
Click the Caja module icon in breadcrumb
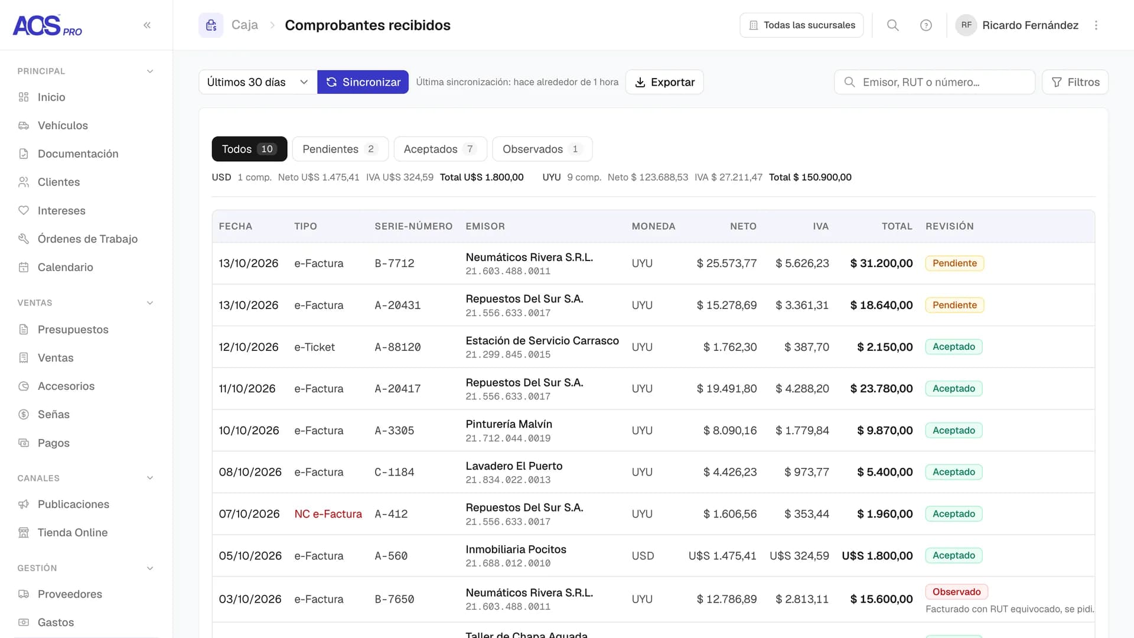(211, 25)
